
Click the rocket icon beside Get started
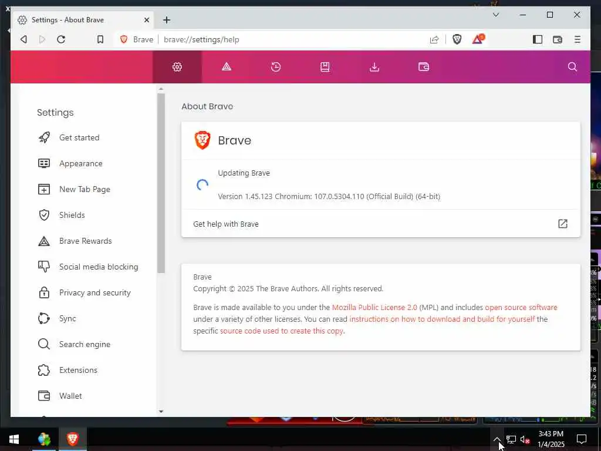(x=44, y=137)
